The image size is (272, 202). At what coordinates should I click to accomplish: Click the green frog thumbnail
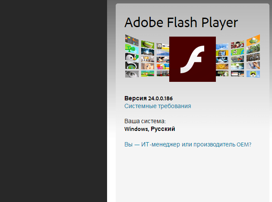[253, 74]
